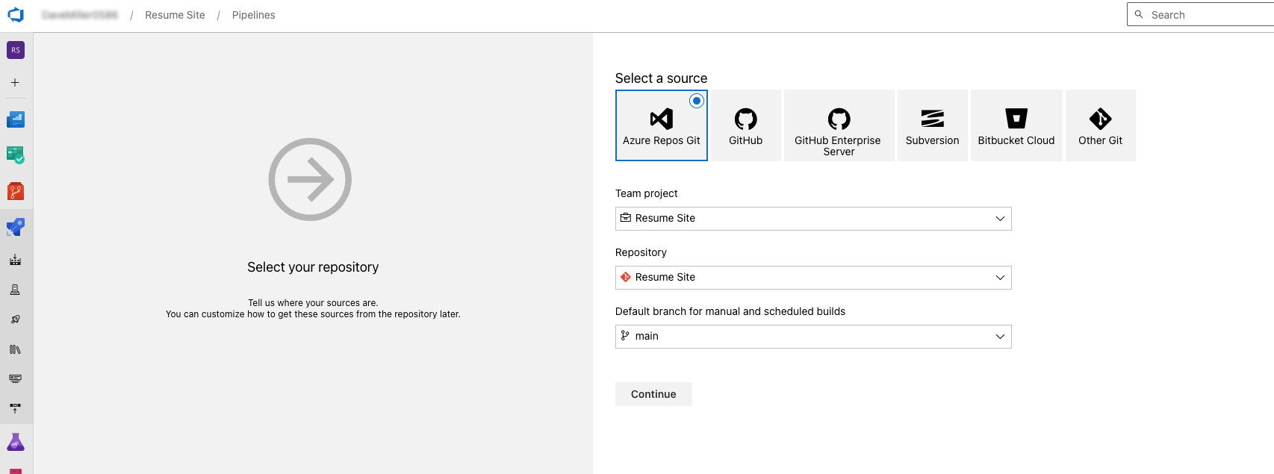Image resolution: width=1274 pixels, height=474 pixels.
Task: Select Subversion as the source
Action: tap(932, 125)
